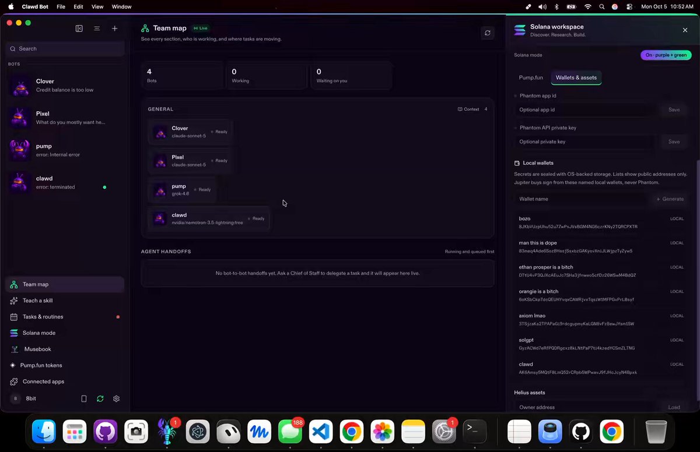Viewport: 700px width, 452px height.
Task: Open Solana mode from the sidebar navigation
Action: pos(65,333)
